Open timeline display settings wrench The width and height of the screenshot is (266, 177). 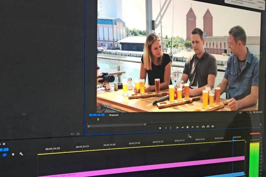[x=21, y=154]
